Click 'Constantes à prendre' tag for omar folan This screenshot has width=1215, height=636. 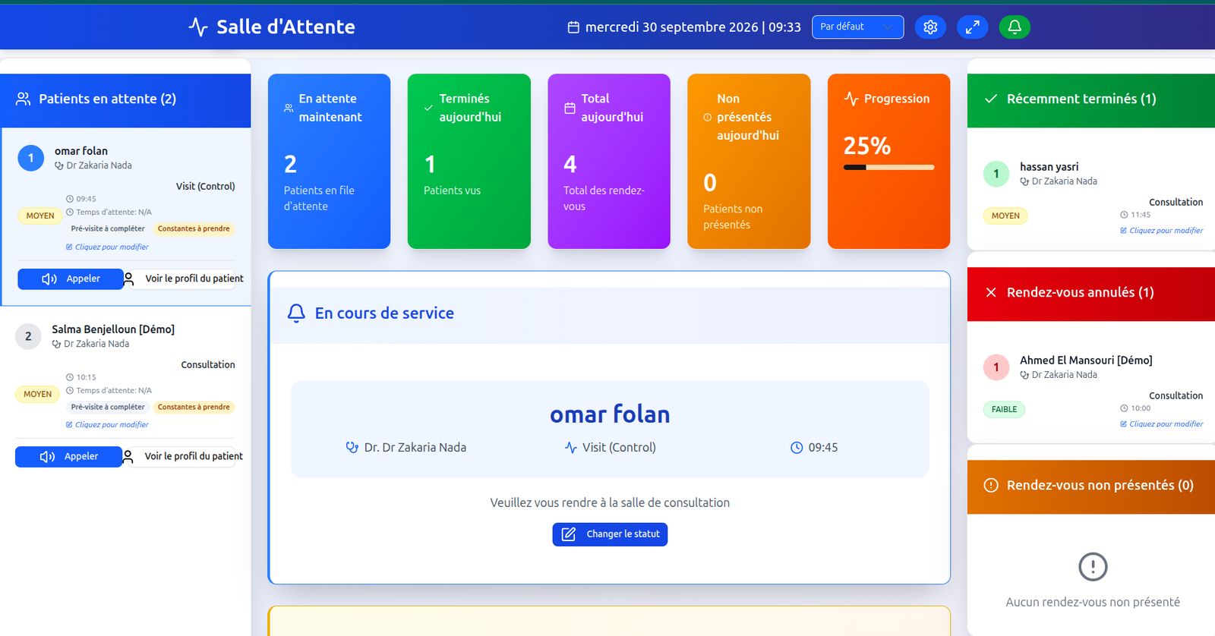tap(194, 228)
